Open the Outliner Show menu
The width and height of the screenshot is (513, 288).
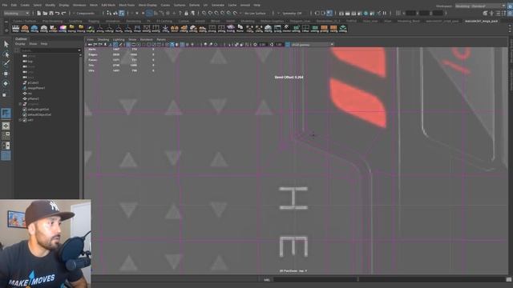tap(33, 44)
